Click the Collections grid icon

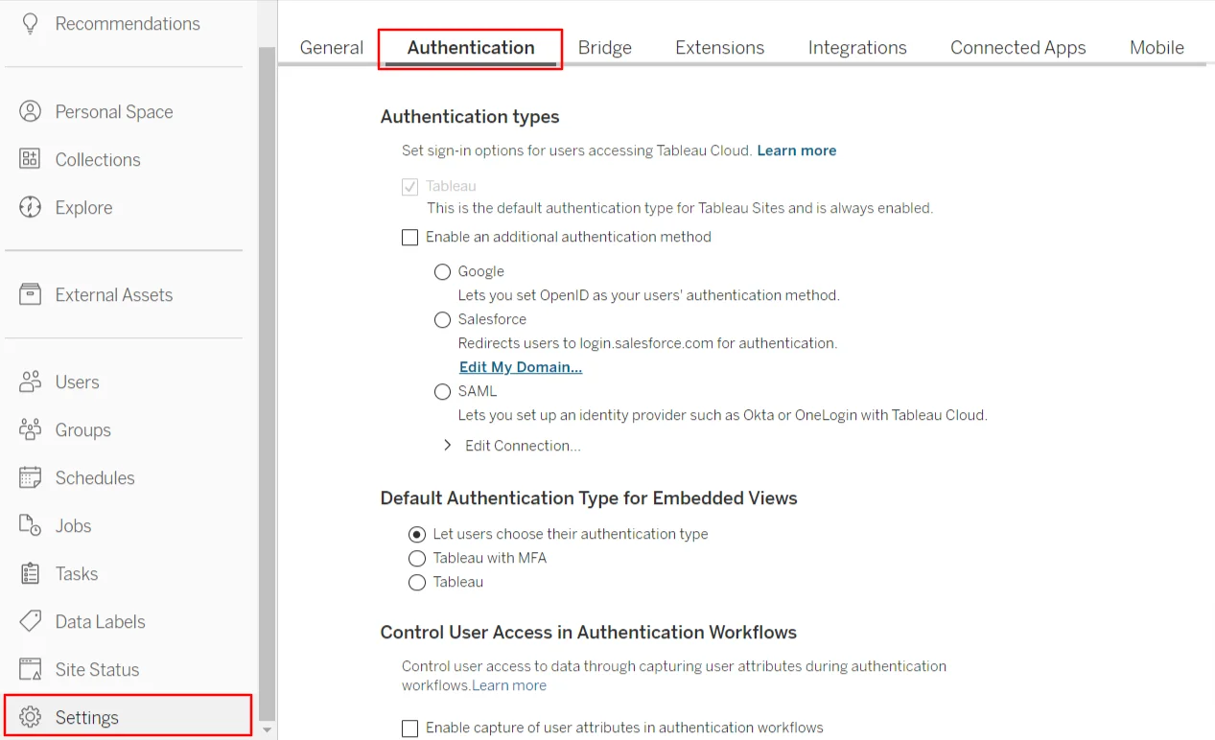tap(31, 159)
